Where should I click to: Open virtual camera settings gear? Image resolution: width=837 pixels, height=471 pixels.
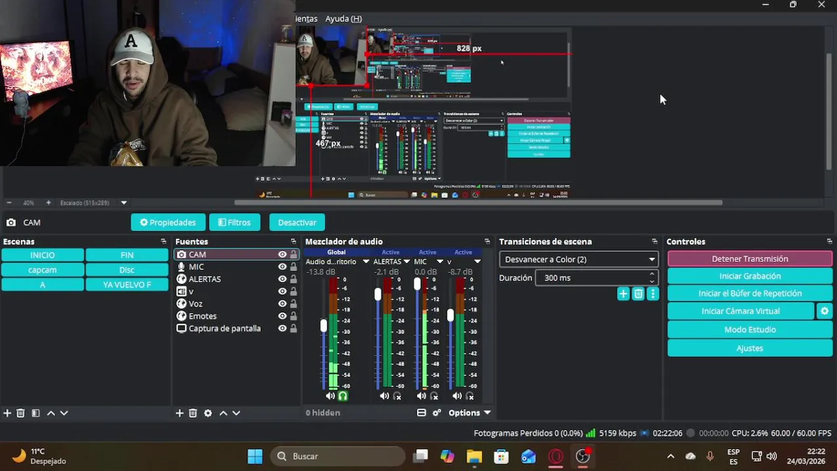[825, 311]
